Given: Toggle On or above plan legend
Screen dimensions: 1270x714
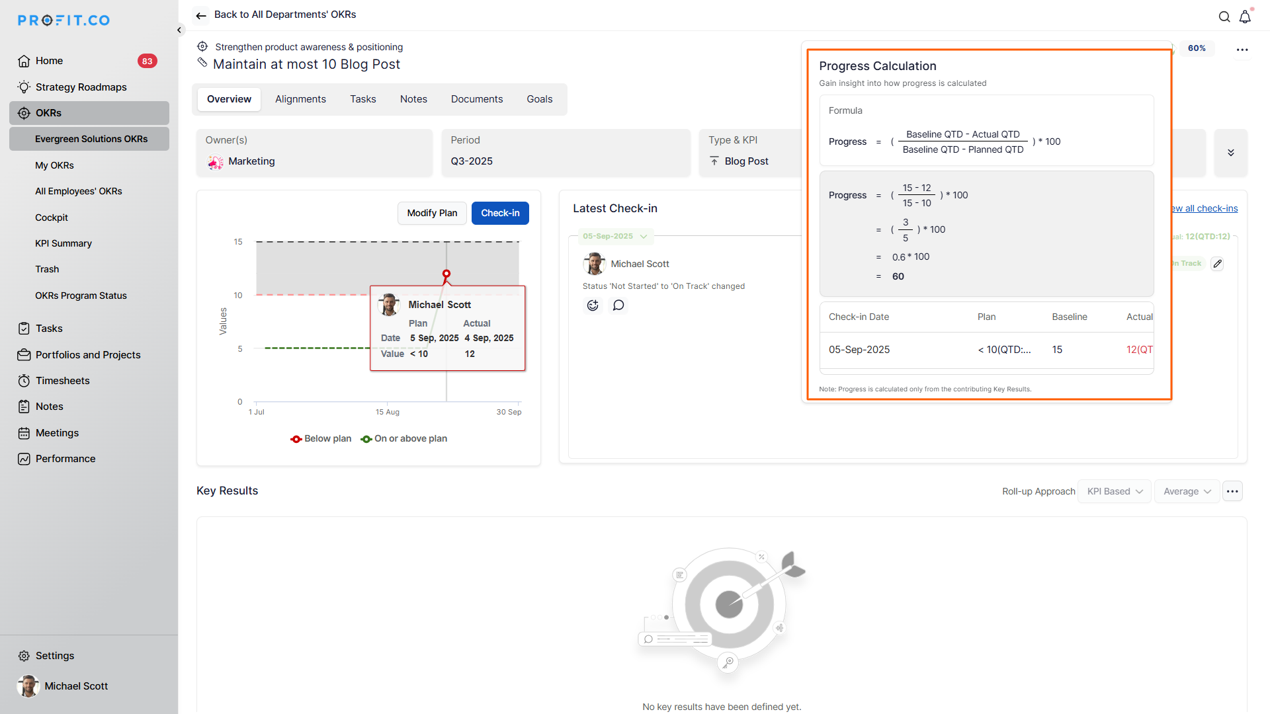Looking at the screenshot, I should 404,439.
